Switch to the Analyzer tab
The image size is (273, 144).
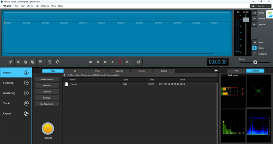click(255, 71)
